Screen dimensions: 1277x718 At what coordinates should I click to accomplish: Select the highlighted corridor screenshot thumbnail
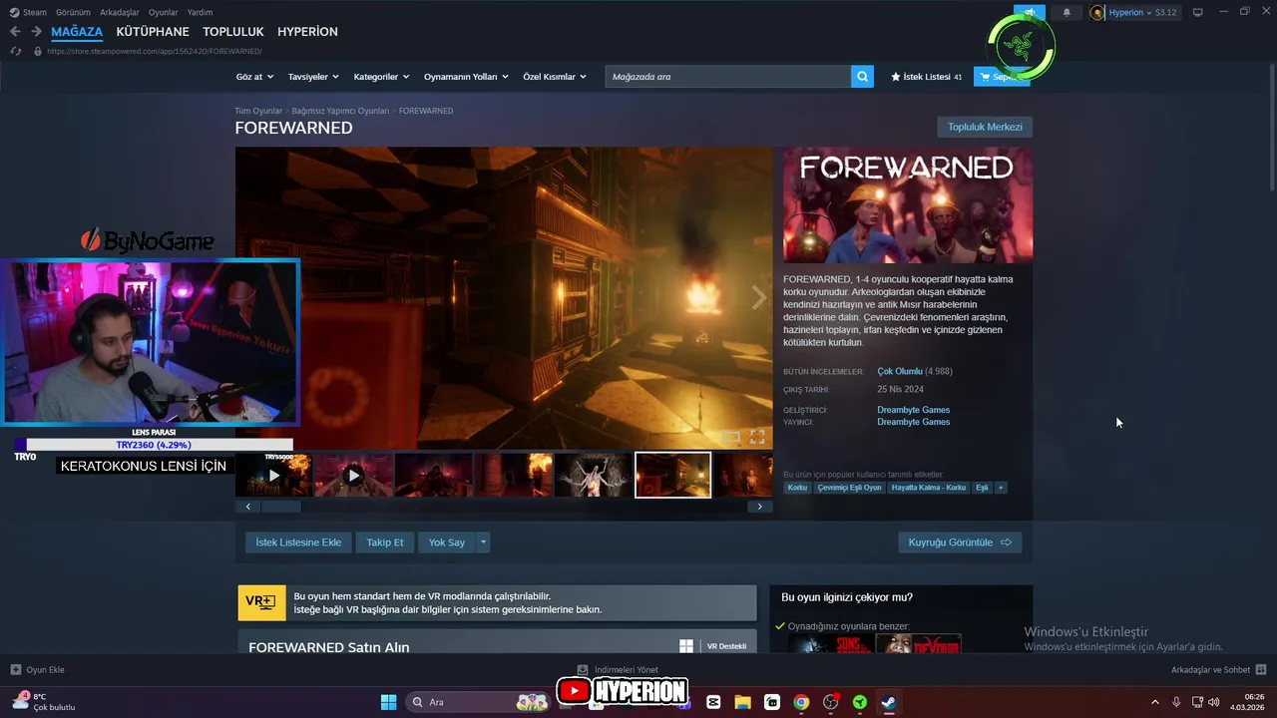point(673,475)
